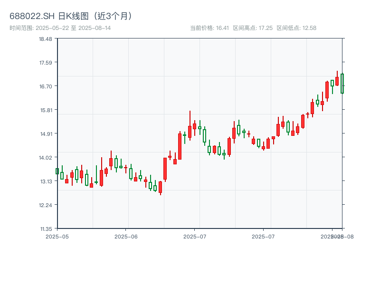Click the 13.13 y-axis tick label
380x285 pixels.
click(x=46, y=181)
